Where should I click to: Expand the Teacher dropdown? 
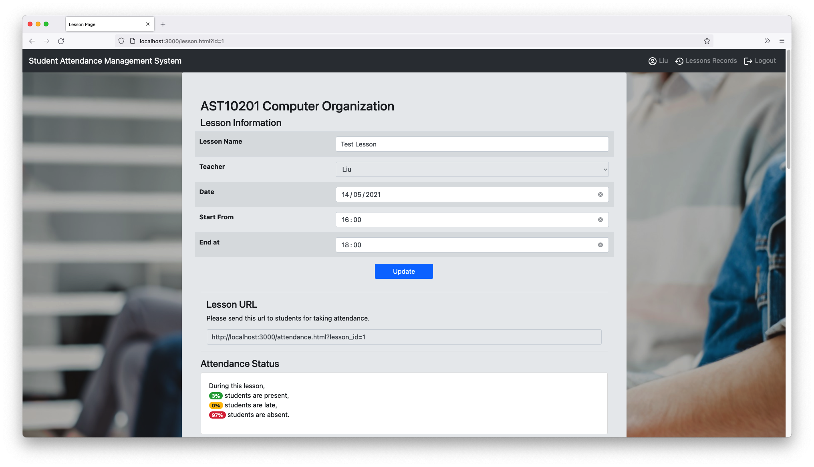[472, 169]
